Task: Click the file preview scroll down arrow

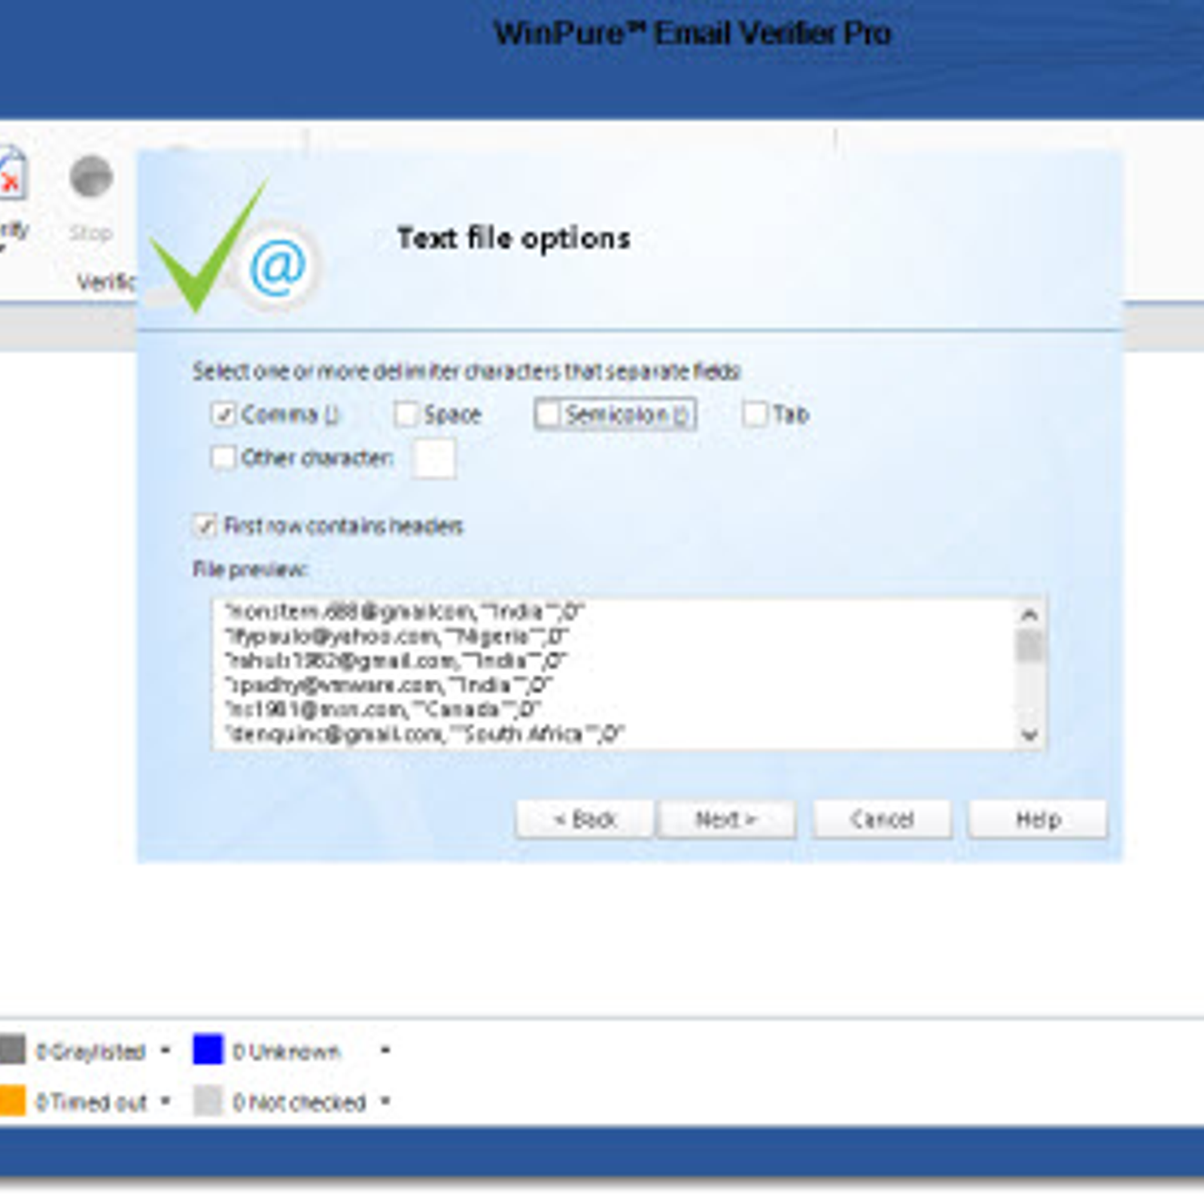Action: pyautogui.click(x=1029, y=734)
